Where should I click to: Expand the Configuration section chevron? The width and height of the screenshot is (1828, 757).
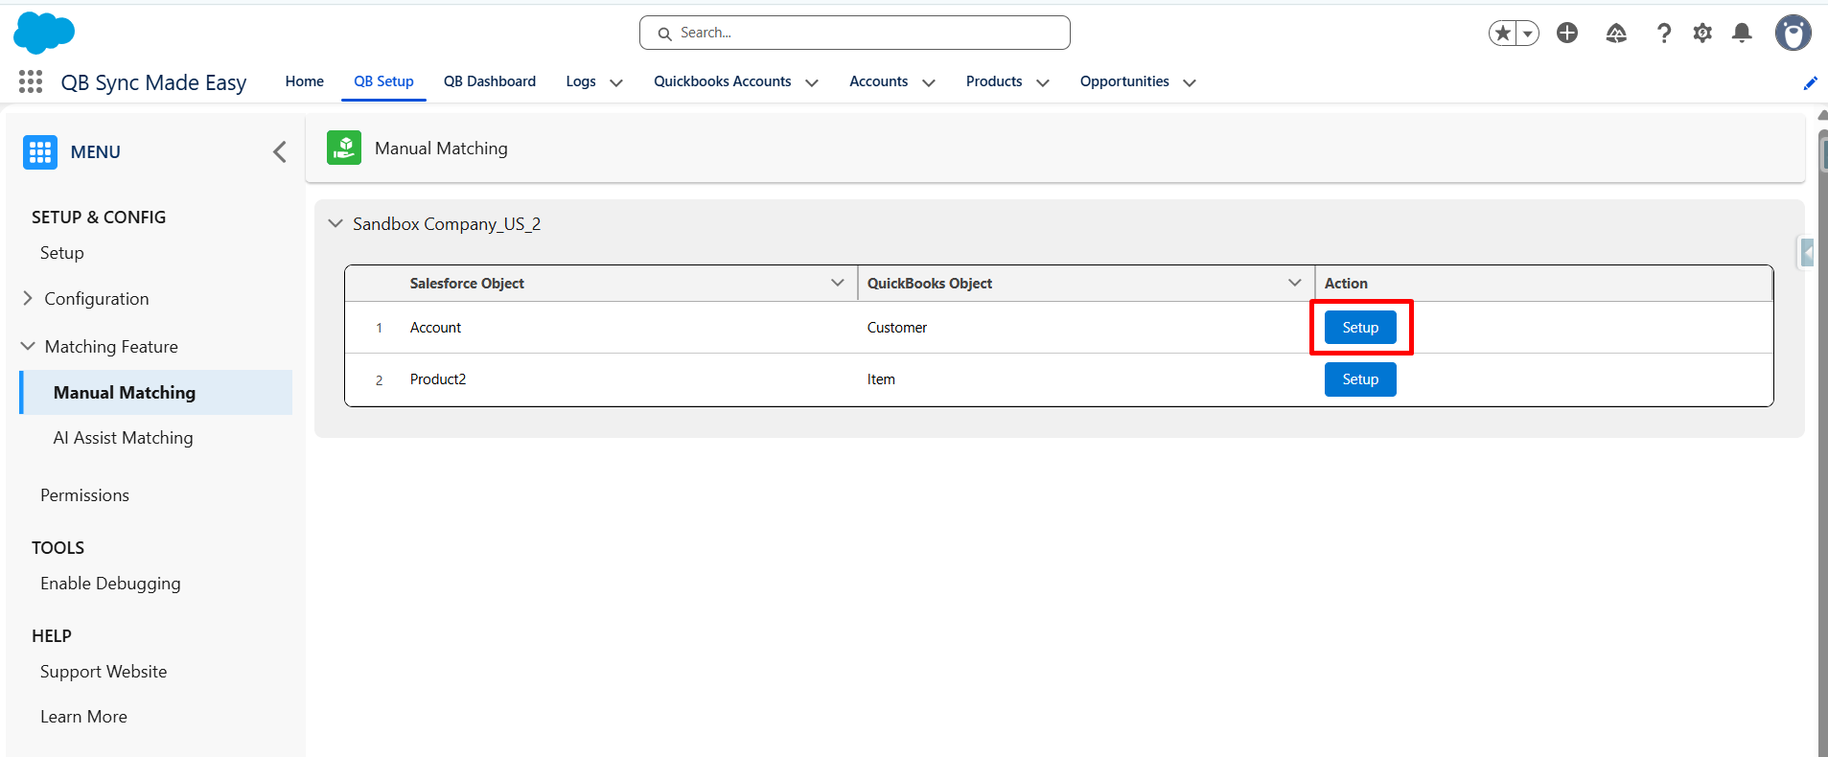(28, 298)
